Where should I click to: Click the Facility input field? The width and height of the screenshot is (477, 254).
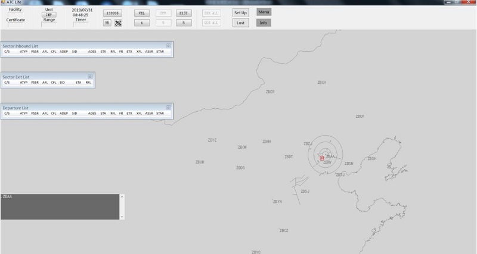tap(16, 15)
